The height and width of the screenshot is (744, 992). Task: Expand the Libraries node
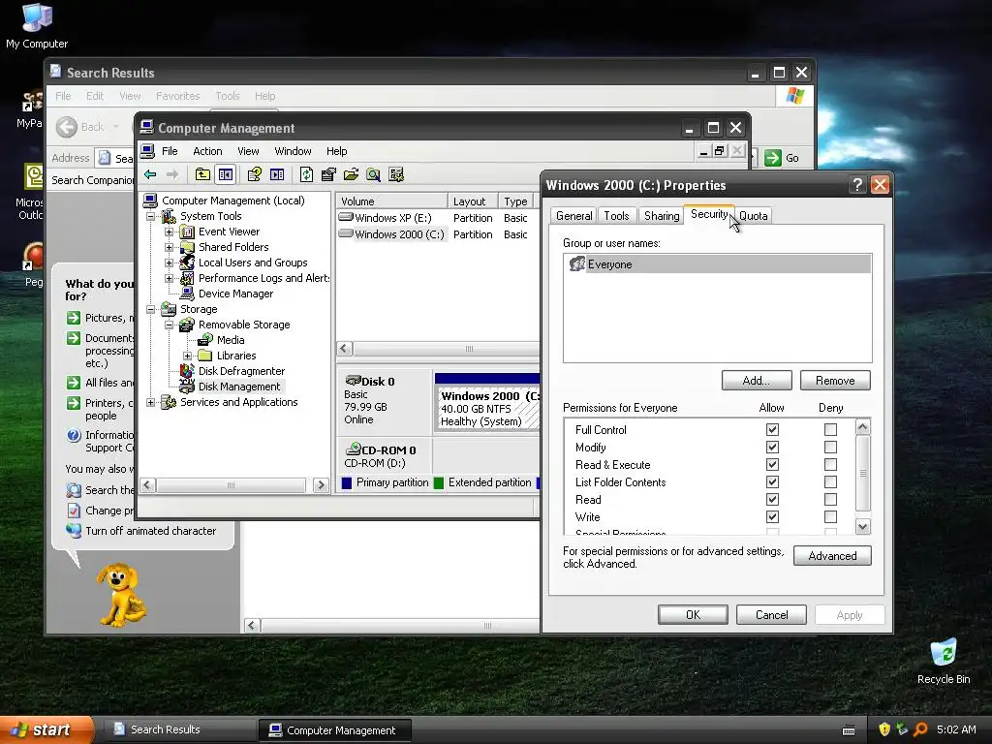tap(187, 356)
